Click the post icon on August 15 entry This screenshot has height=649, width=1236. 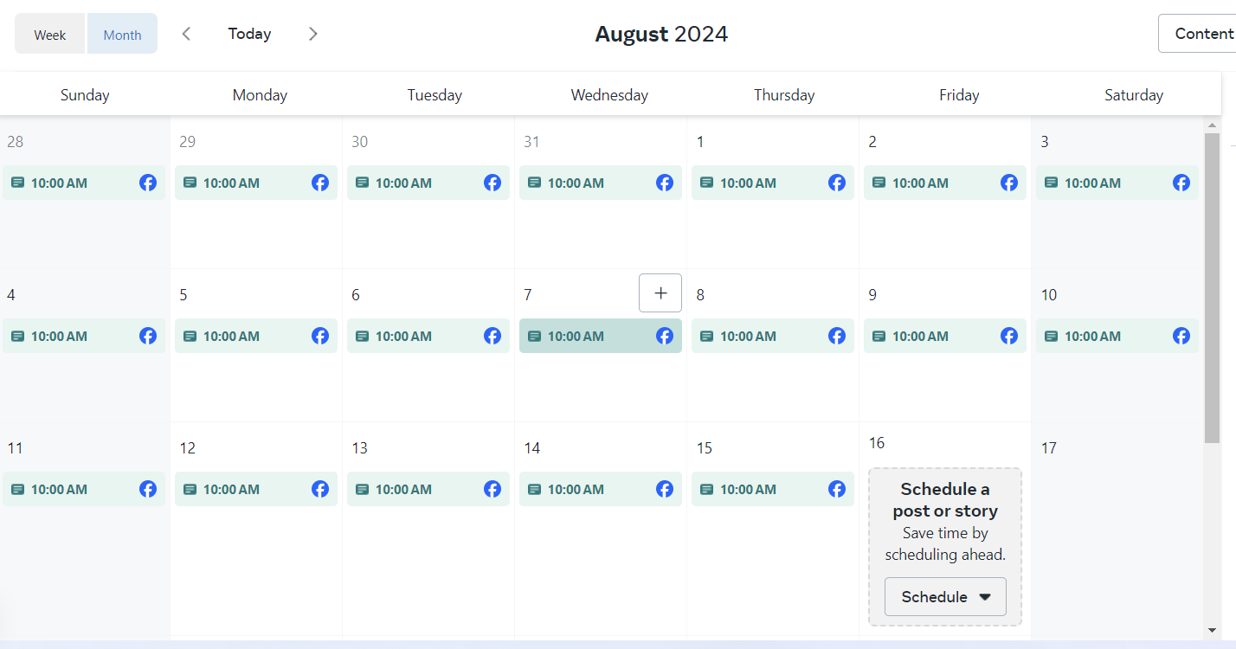[707, 489]
